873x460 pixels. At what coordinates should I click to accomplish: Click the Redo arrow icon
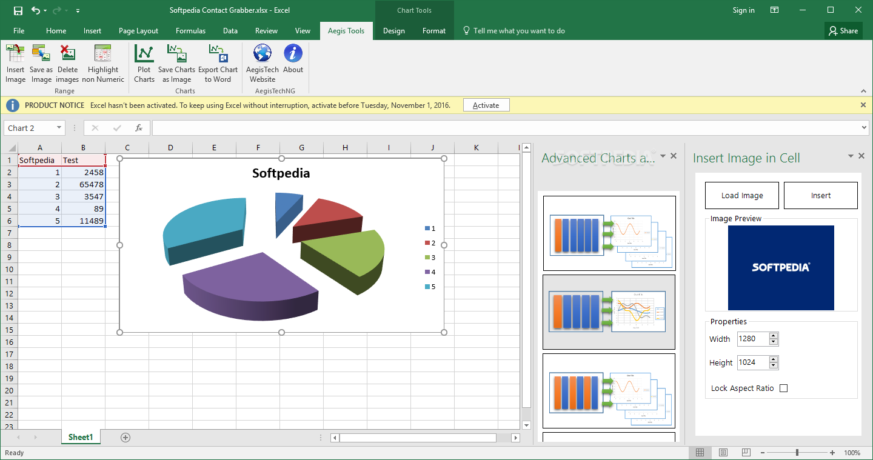(x=58, y=10)
